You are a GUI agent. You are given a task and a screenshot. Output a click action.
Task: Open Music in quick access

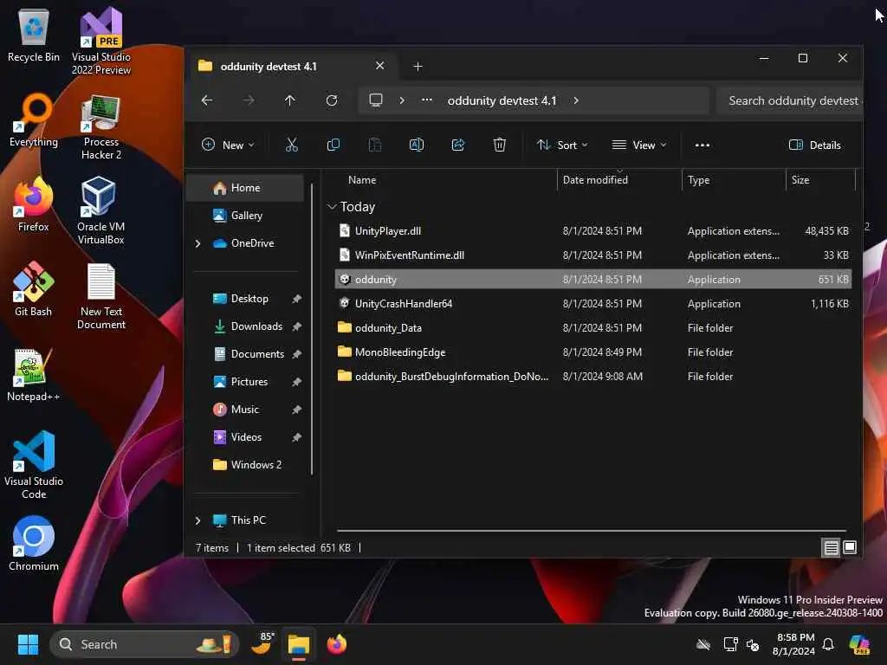point(244,410)
